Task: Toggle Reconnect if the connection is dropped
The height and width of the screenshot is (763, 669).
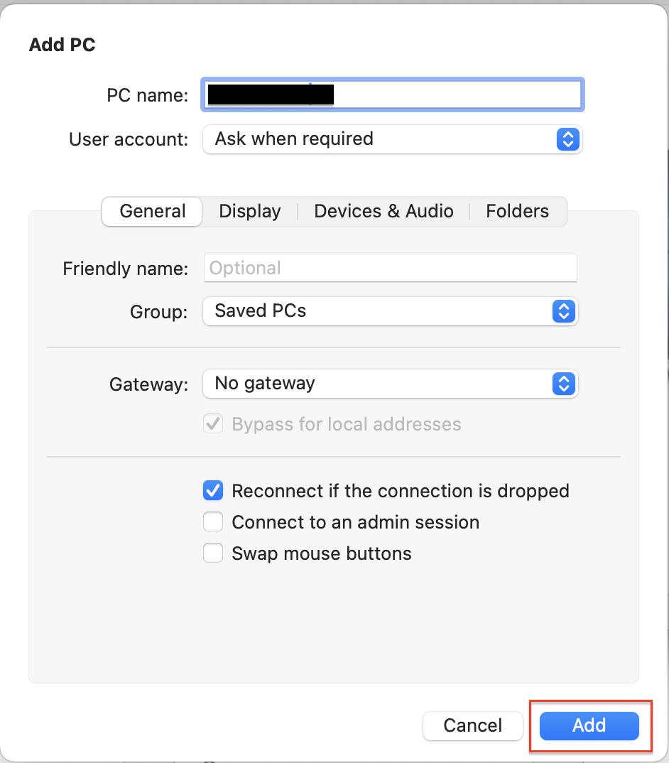Action: pyautogui.click(x=213, y=490)
